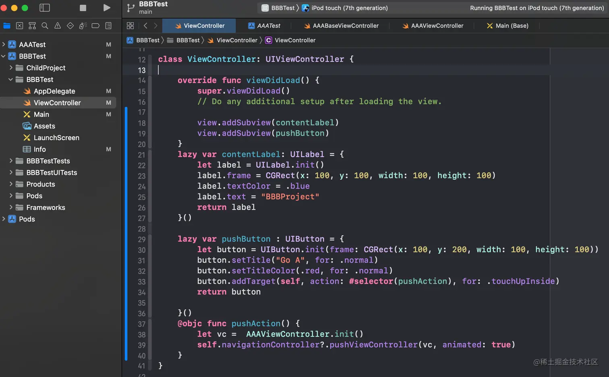The image size is (609, 377).
Task: Open the Breakpoint navigator
Action: tap(95, 26)
